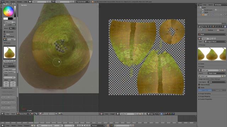Image resolution: width=227 pixels, height=127 pixels.
Task: Select the pear object in outliner
Action: [x=205, y=15]
